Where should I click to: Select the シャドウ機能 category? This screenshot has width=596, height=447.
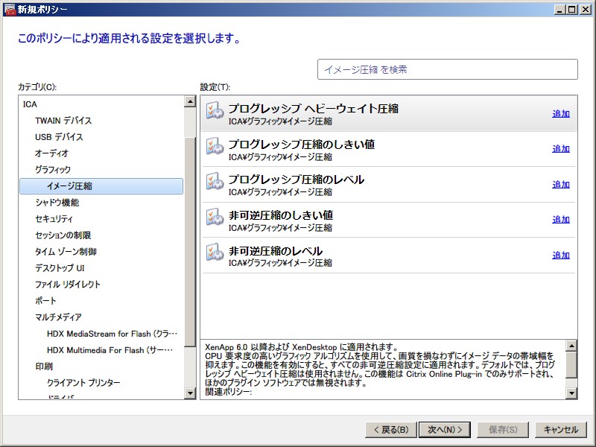pyautogui.click(x=57, y=203)
